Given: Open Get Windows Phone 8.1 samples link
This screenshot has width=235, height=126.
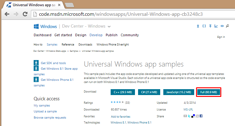Looking at the screenshot, I should [x=57, y=80].
